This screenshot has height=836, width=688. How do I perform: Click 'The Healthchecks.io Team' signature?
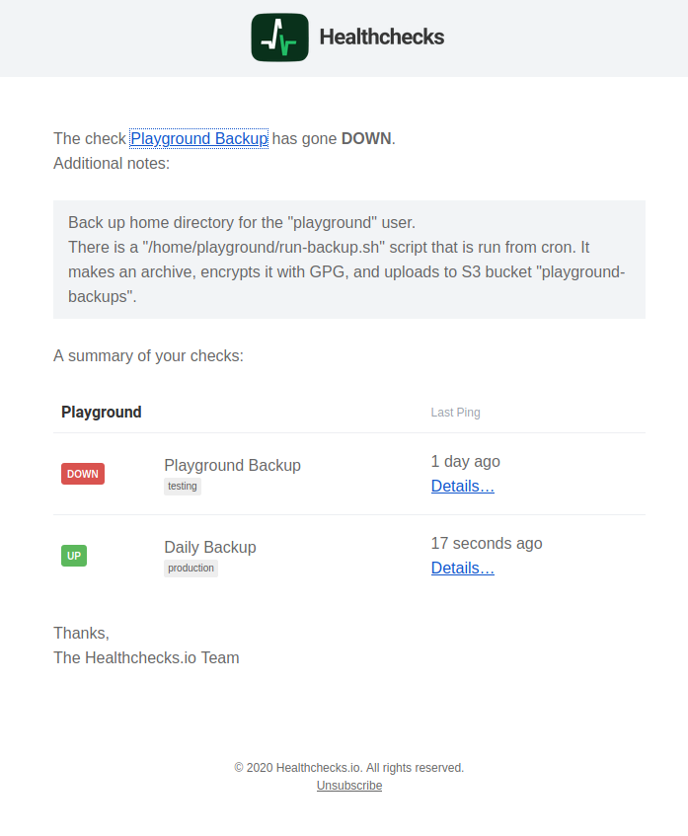[x=146, y=658]
